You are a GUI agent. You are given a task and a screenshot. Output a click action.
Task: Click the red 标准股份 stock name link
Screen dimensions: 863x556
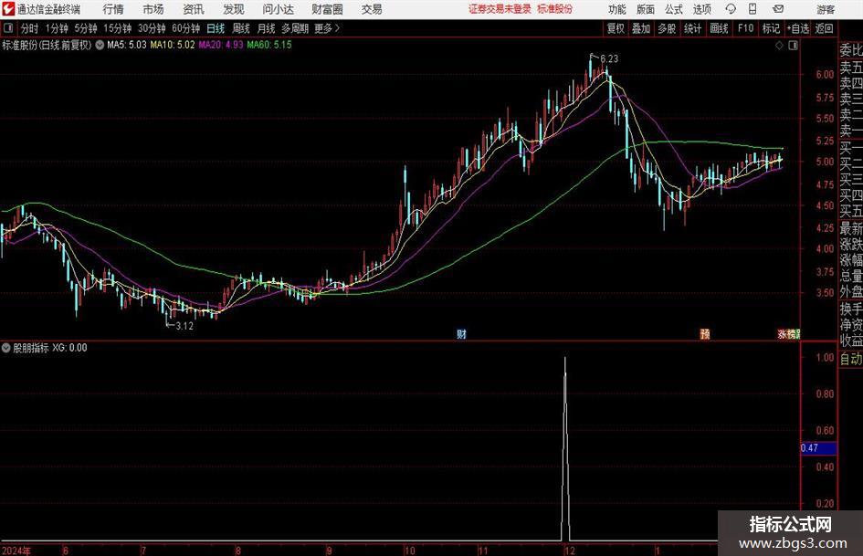pyautogui.click(x=555, y=9)
